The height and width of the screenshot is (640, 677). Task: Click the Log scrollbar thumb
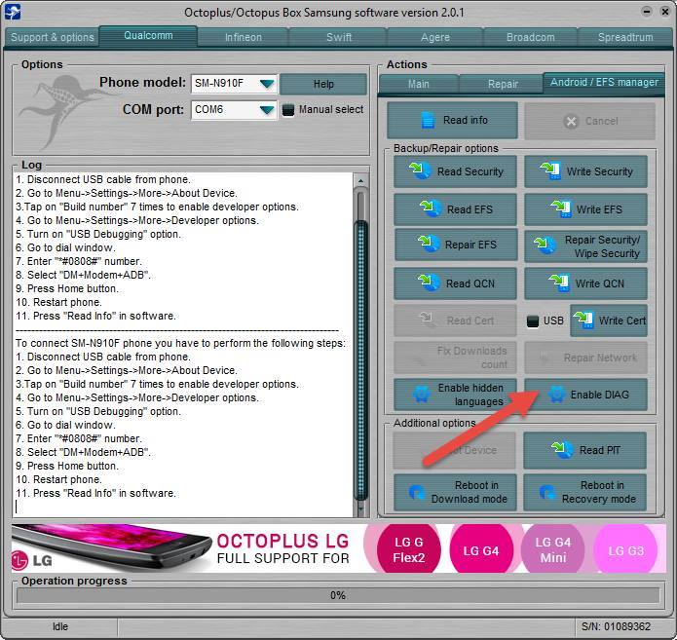coord(361,360)
